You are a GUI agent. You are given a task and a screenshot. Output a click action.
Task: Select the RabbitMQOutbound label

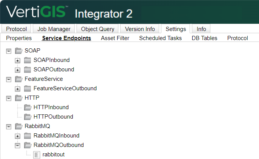click(59, 145)
